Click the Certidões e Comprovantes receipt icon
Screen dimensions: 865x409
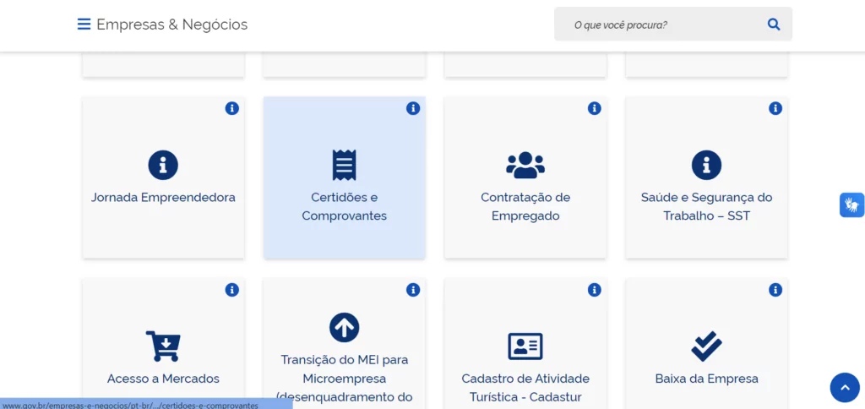tap(344, 165)
